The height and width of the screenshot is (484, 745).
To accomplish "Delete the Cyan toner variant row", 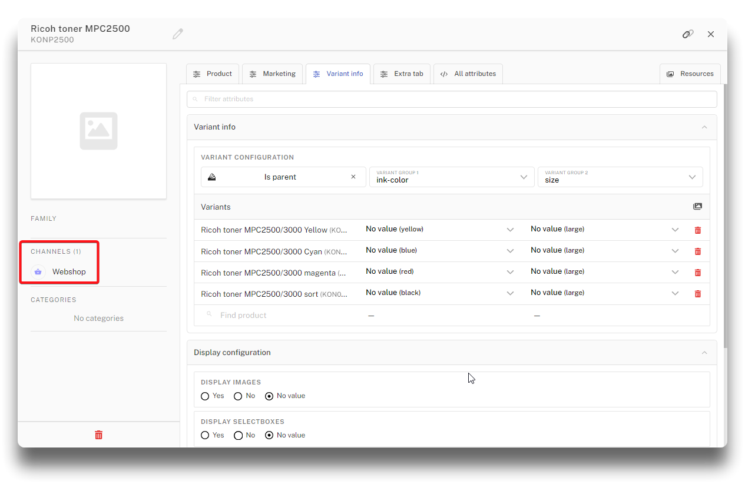I will point(697,251).
